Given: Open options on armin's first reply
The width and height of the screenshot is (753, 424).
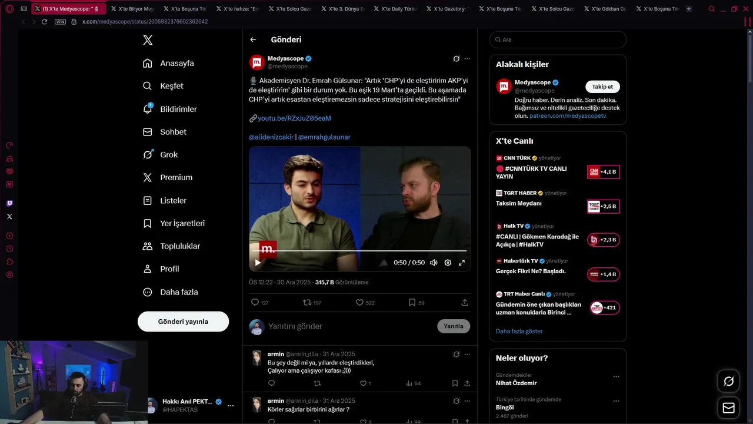Looking at the screenshot, I should coord(467,355).
